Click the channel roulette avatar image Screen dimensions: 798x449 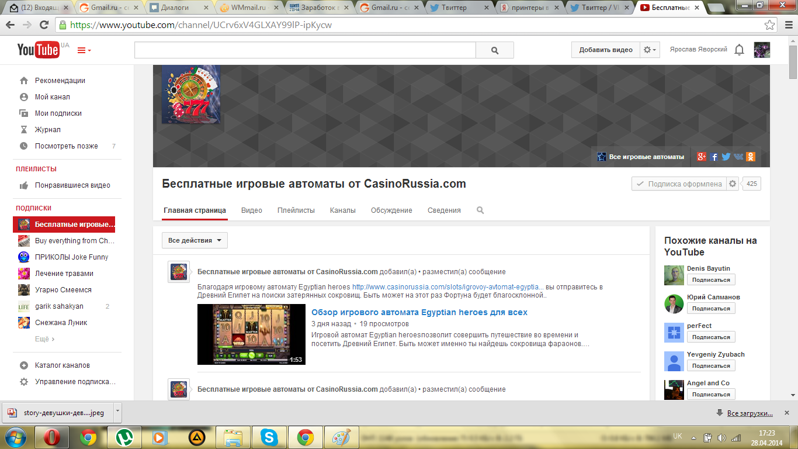point(191,94)
